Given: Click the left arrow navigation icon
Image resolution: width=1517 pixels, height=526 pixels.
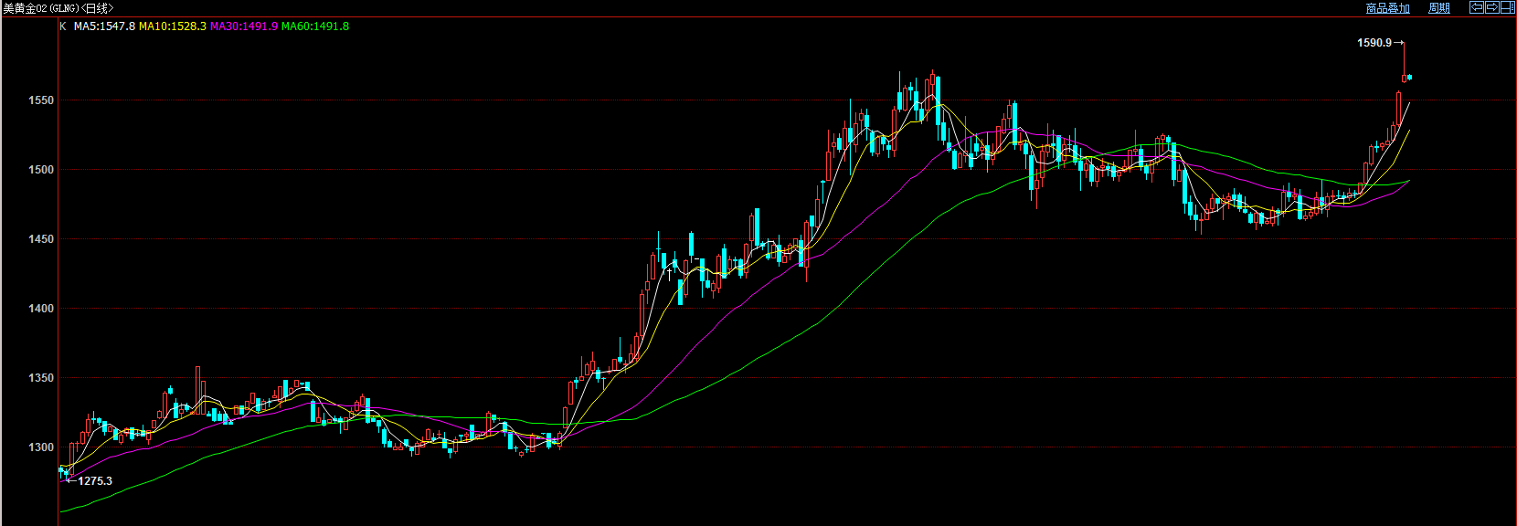Looking at the screenshot, I should pos(1476,7).
